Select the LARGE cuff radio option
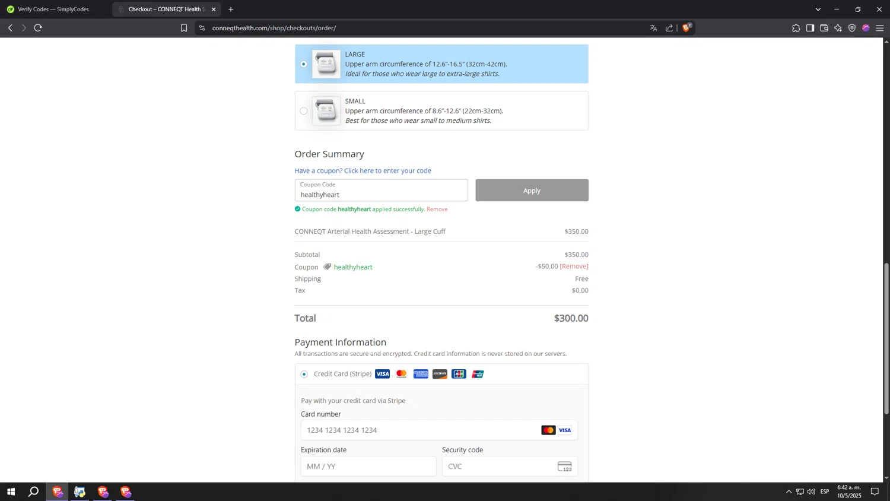 (304, 64)
